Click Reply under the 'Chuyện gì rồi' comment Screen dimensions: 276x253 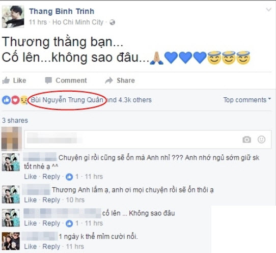click(x=51, y=177)
